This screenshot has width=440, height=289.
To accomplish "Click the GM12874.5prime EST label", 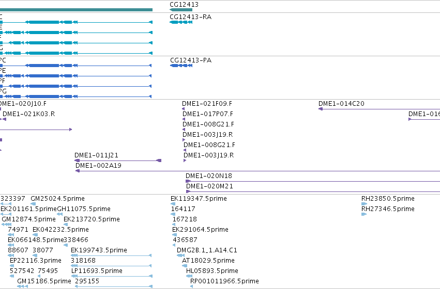I will pos(28,219).
